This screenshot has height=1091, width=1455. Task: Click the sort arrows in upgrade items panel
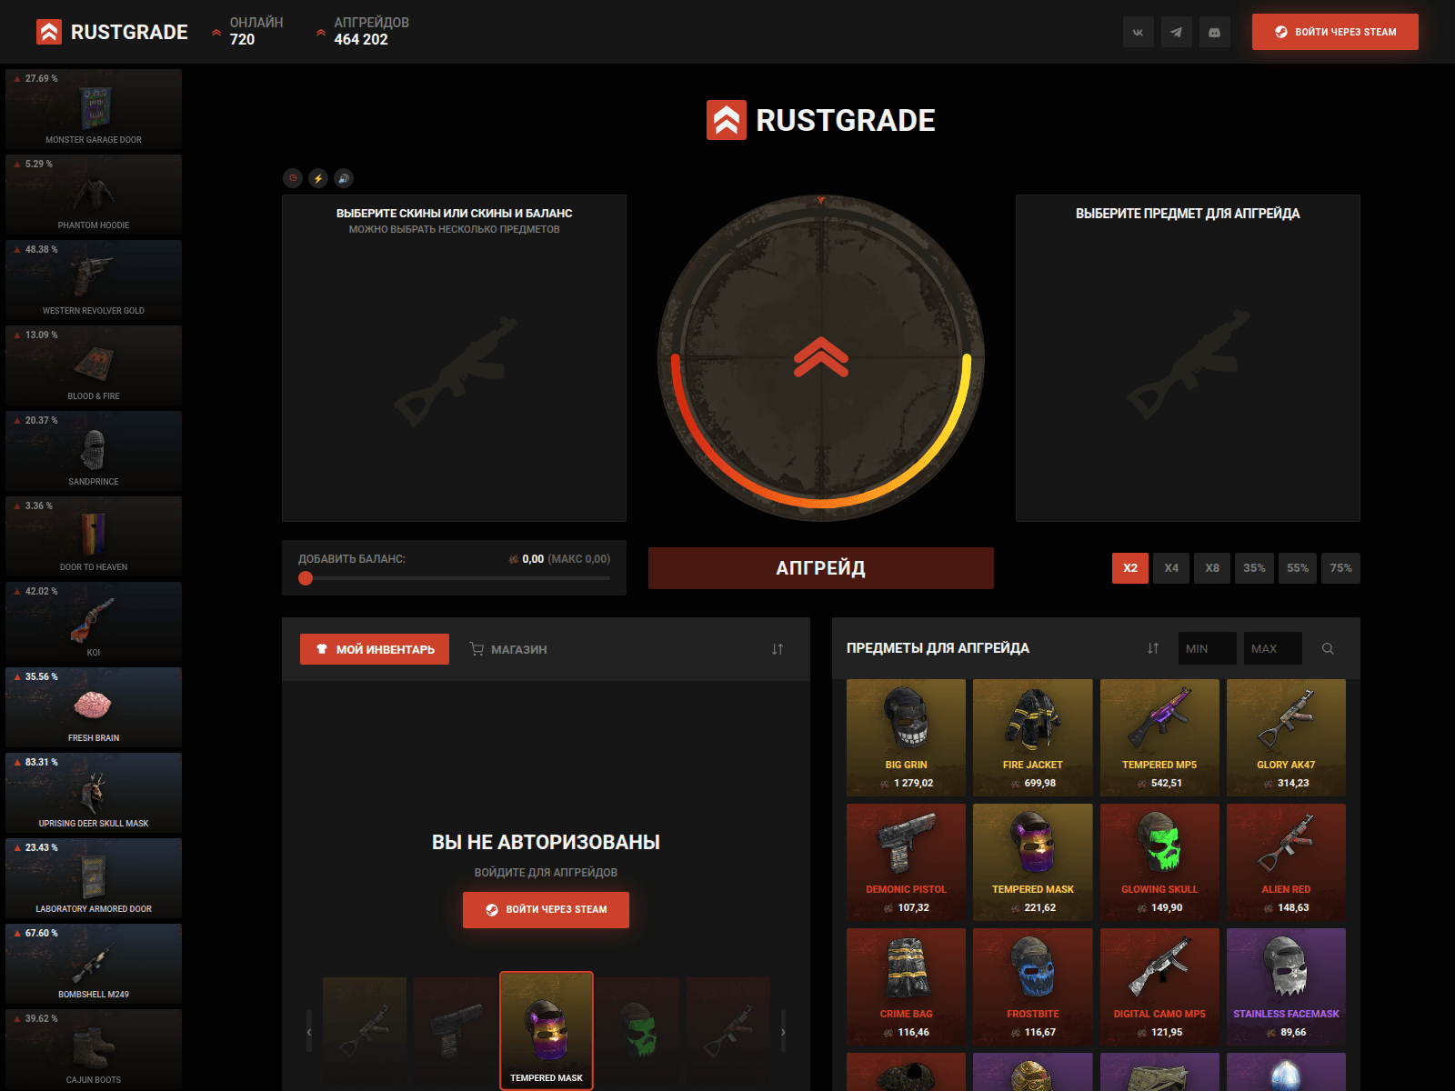coord(1153,648)
